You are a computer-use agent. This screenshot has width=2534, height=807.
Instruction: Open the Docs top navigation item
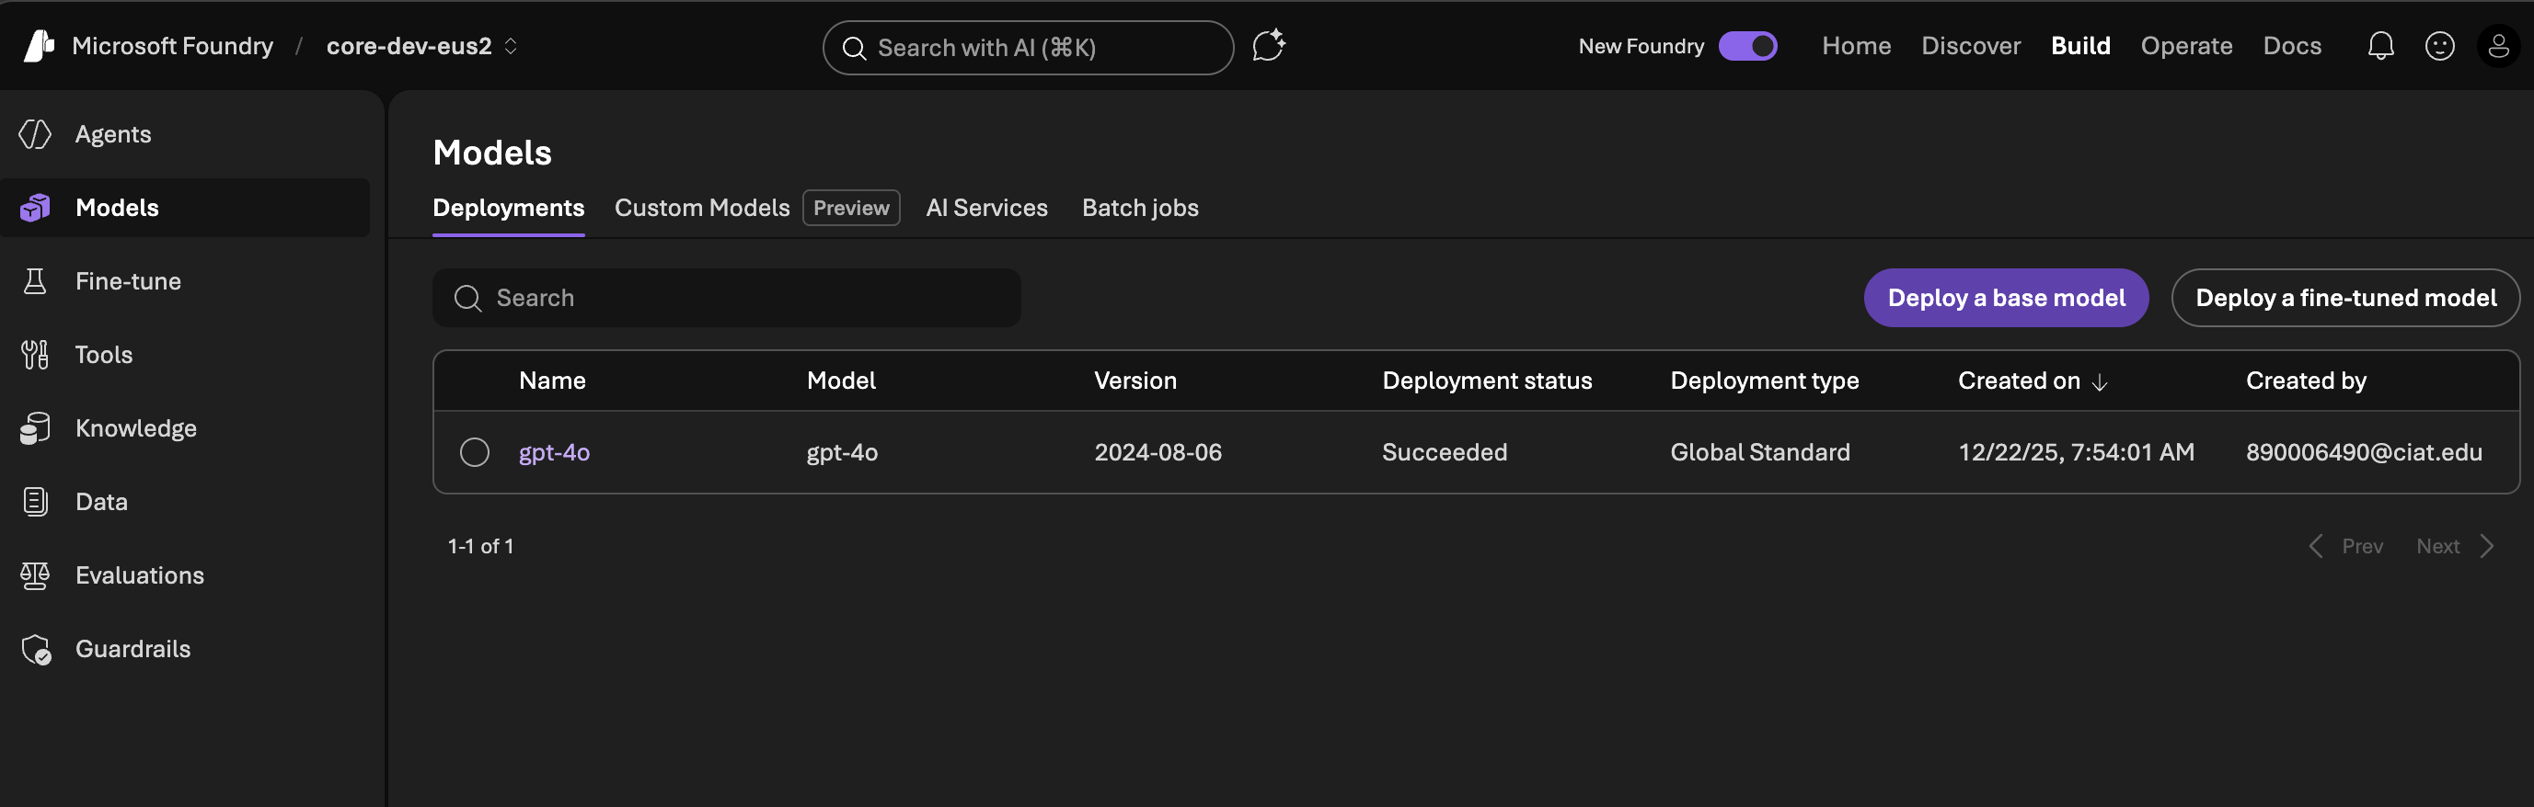[2292, 46]
